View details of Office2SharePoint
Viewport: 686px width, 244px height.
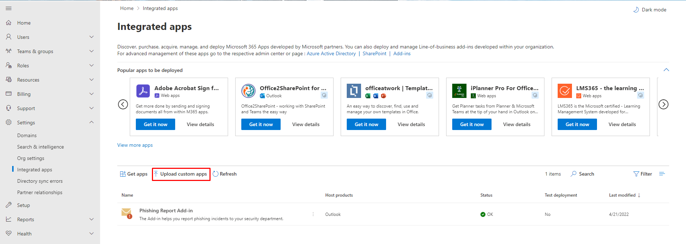(306, 124)
